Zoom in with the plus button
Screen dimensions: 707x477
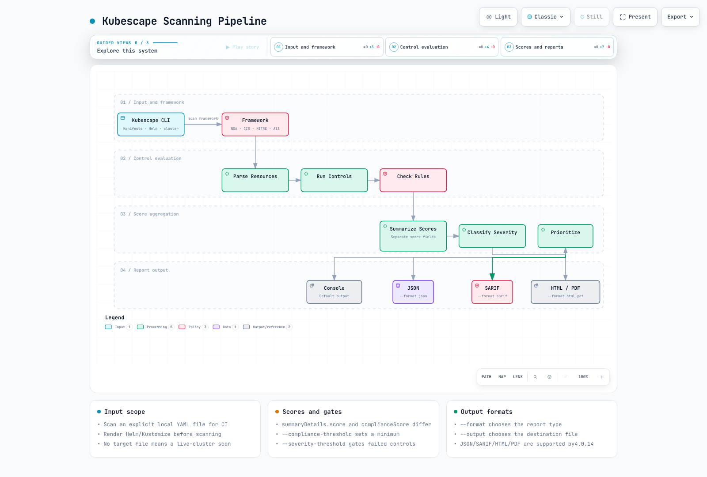tap(601, 377)
